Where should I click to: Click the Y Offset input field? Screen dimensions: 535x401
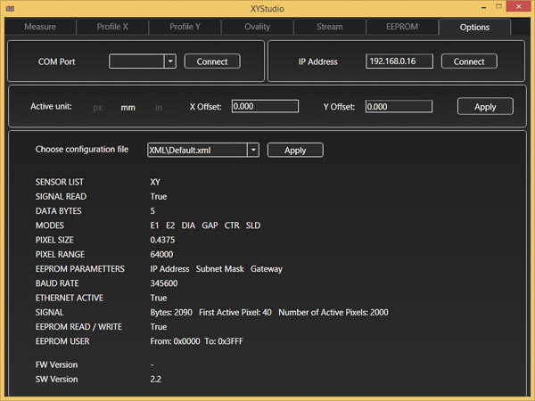tap(399, 107)
